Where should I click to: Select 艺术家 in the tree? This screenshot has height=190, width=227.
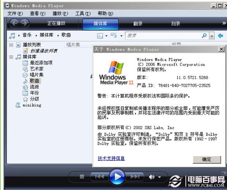click(37, 69)
